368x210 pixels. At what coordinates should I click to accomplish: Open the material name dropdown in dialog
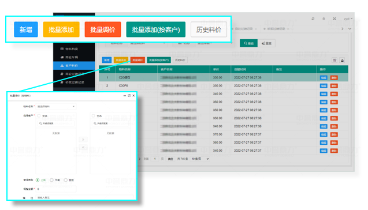coord(56,106)
